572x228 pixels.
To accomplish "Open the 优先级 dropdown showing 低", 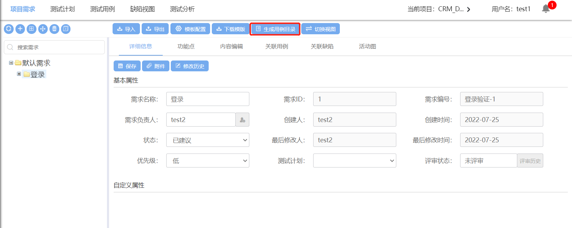I will (208, 161).
